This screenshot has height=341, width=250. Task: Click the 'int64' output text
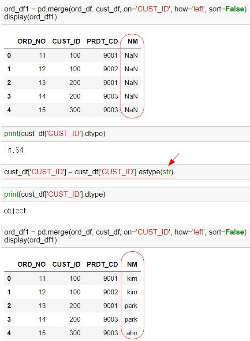14,150
